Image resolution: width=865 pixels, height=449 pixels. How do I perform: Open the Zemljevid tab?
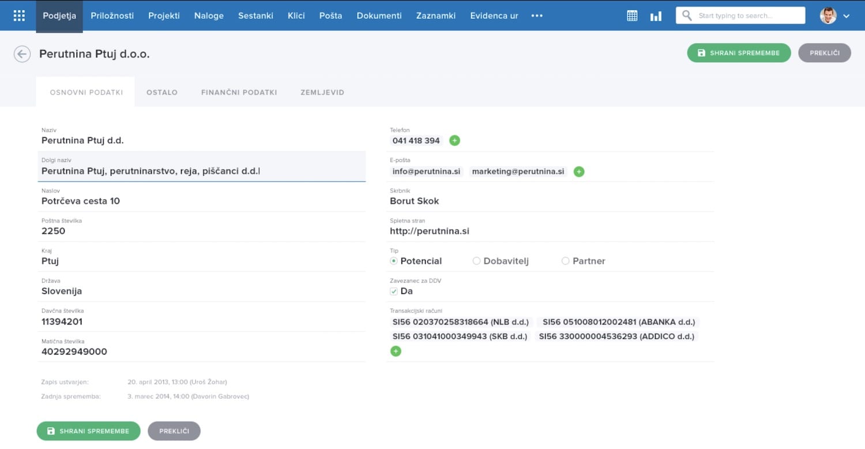(322, 92)
